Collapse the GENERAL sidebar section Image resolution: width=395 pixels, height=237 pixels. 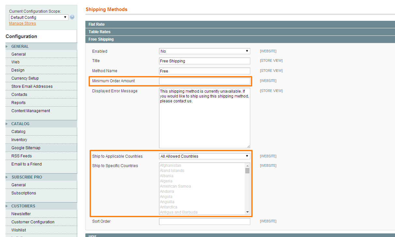[41, 46]
